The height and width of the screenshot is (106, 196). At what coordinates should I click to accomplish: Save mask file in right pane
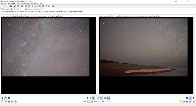pos(184,102)
